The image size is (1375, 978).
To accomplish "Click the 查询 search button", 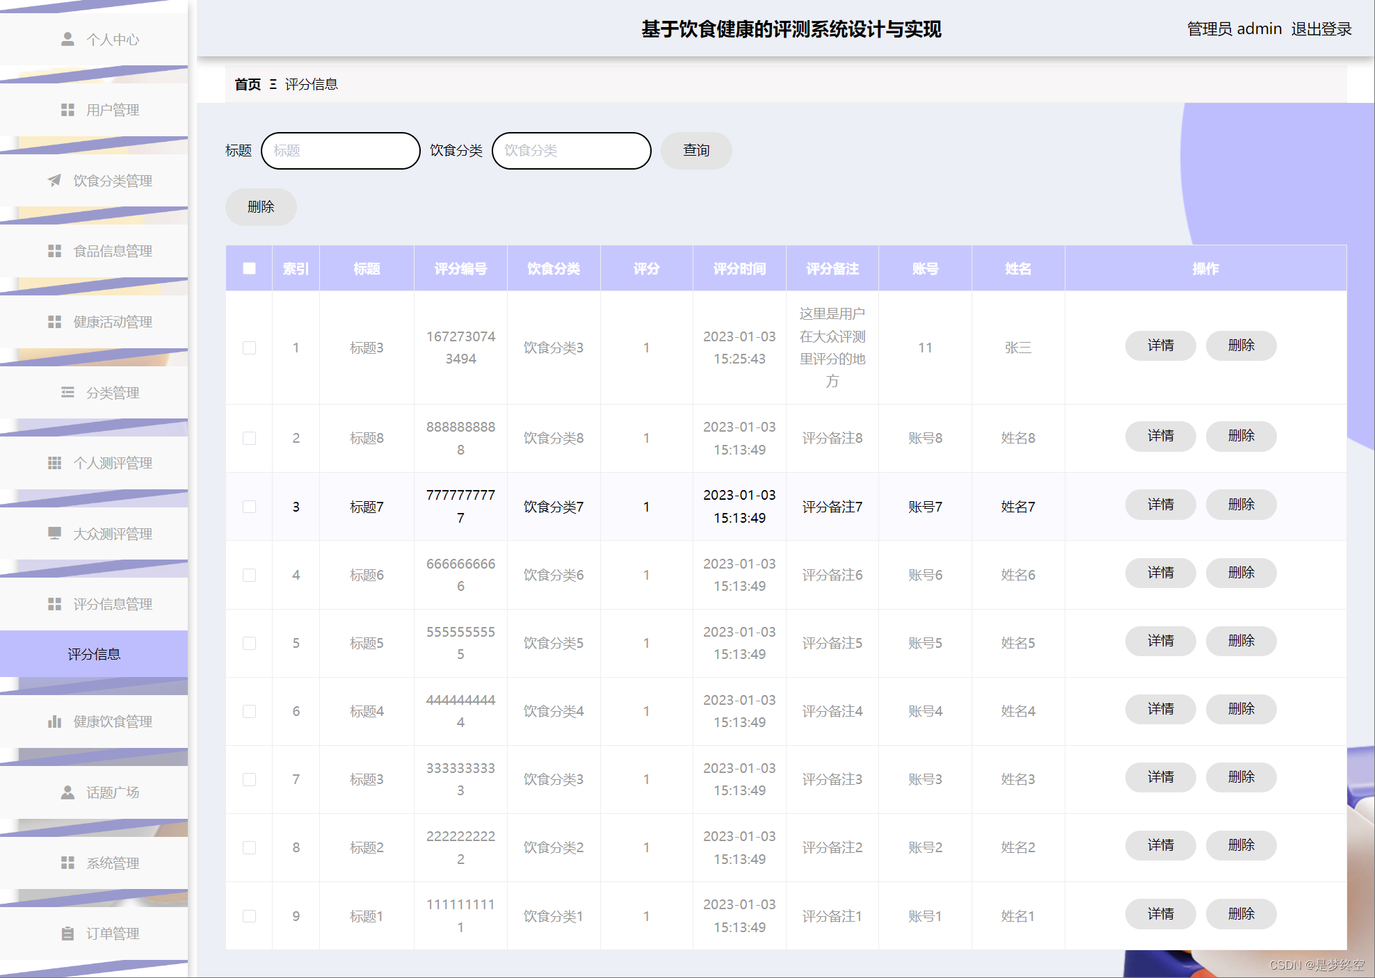I will point(696,150).
